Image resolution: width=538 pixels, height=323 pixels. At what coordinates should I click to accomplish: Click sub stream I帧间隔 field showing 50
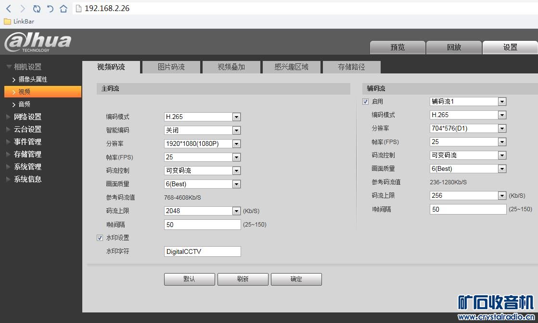468,209
